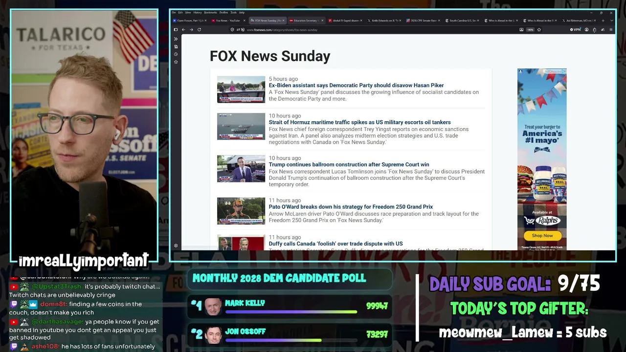
Task: Open Bookmarks from the sidebar star icon
Action: tap(176, 62)
